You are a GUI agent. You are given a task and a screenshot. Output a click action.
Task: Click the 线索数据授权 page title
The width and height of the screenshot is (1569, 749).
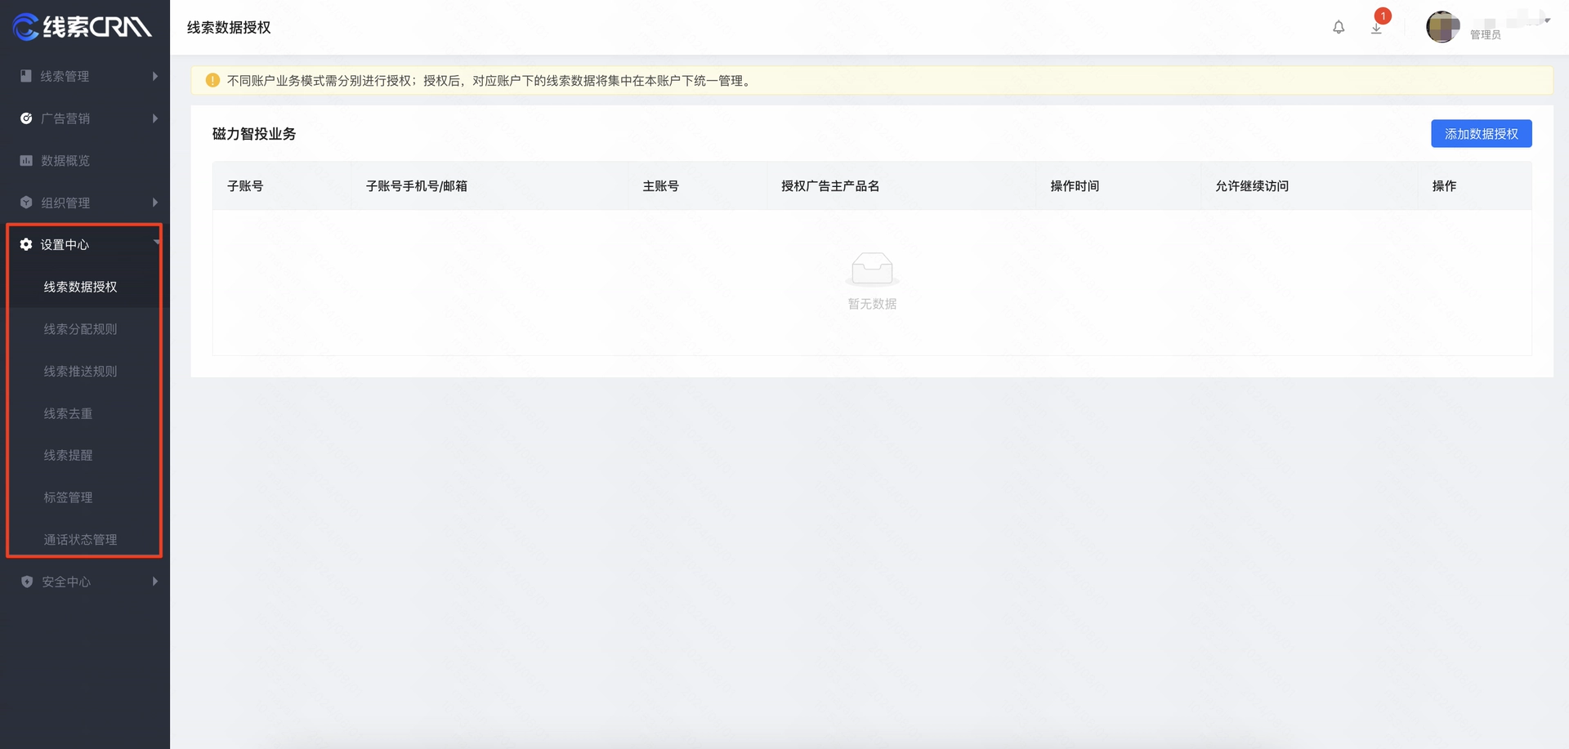pos(229,28)
